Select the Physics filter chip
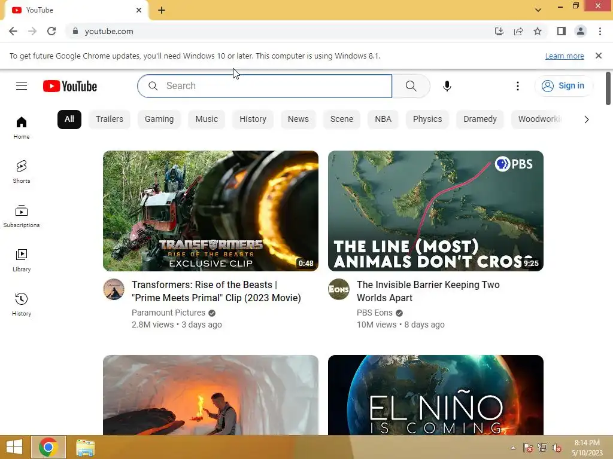Image resolution: width=613 pixels, height=459 pixels. [x=427, y=119]
